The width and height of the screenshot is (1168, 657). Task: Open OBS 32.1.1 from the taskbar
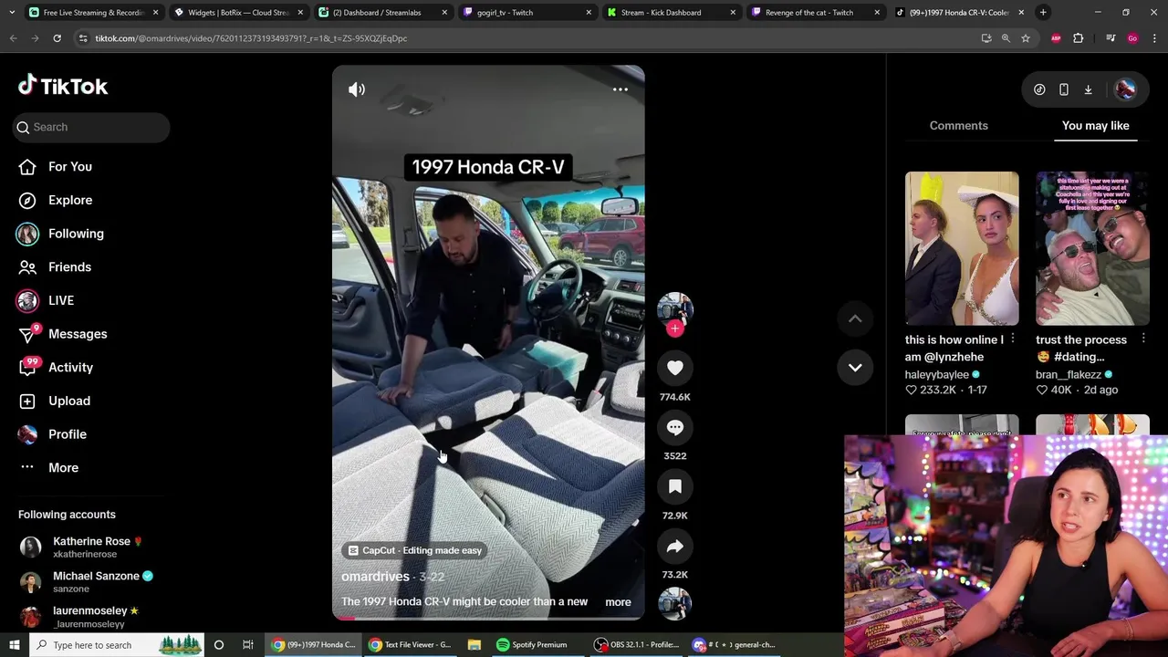click(637, 645)
